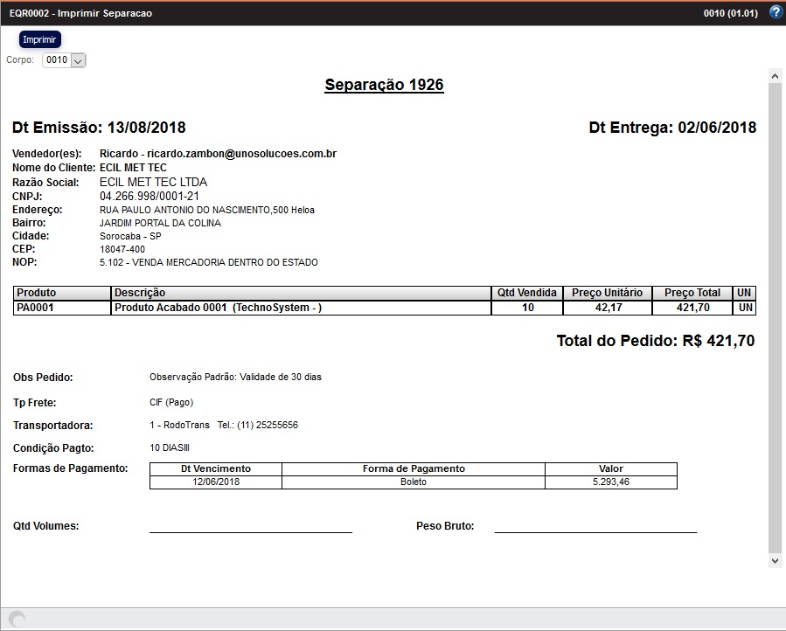Screen dimensions: 786x631
Task: Click the Descrição column header
Action: pos(301,293)
